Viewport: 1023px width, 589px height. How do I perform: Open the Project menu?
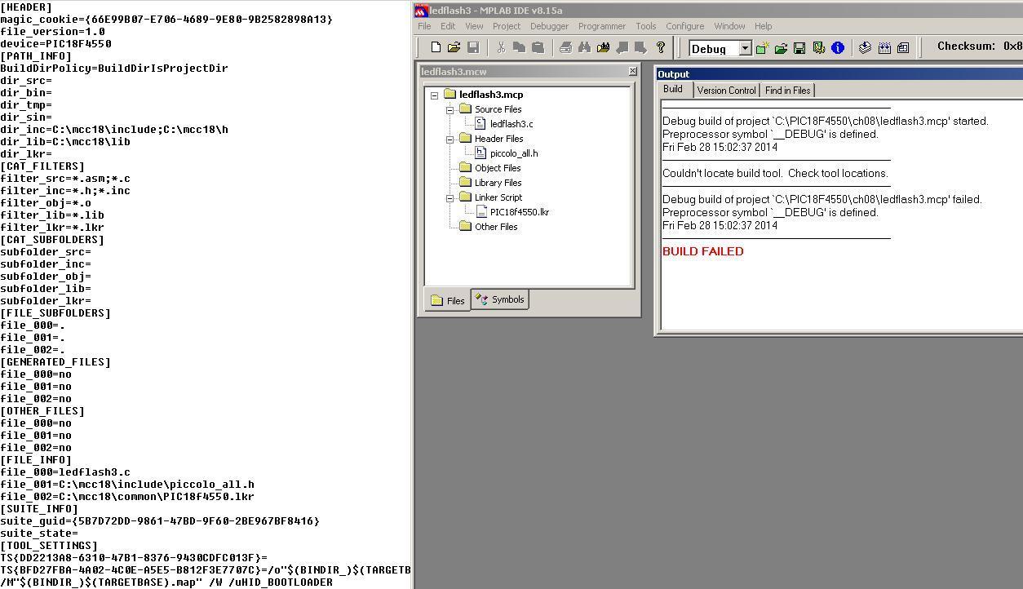pos(507,26)
